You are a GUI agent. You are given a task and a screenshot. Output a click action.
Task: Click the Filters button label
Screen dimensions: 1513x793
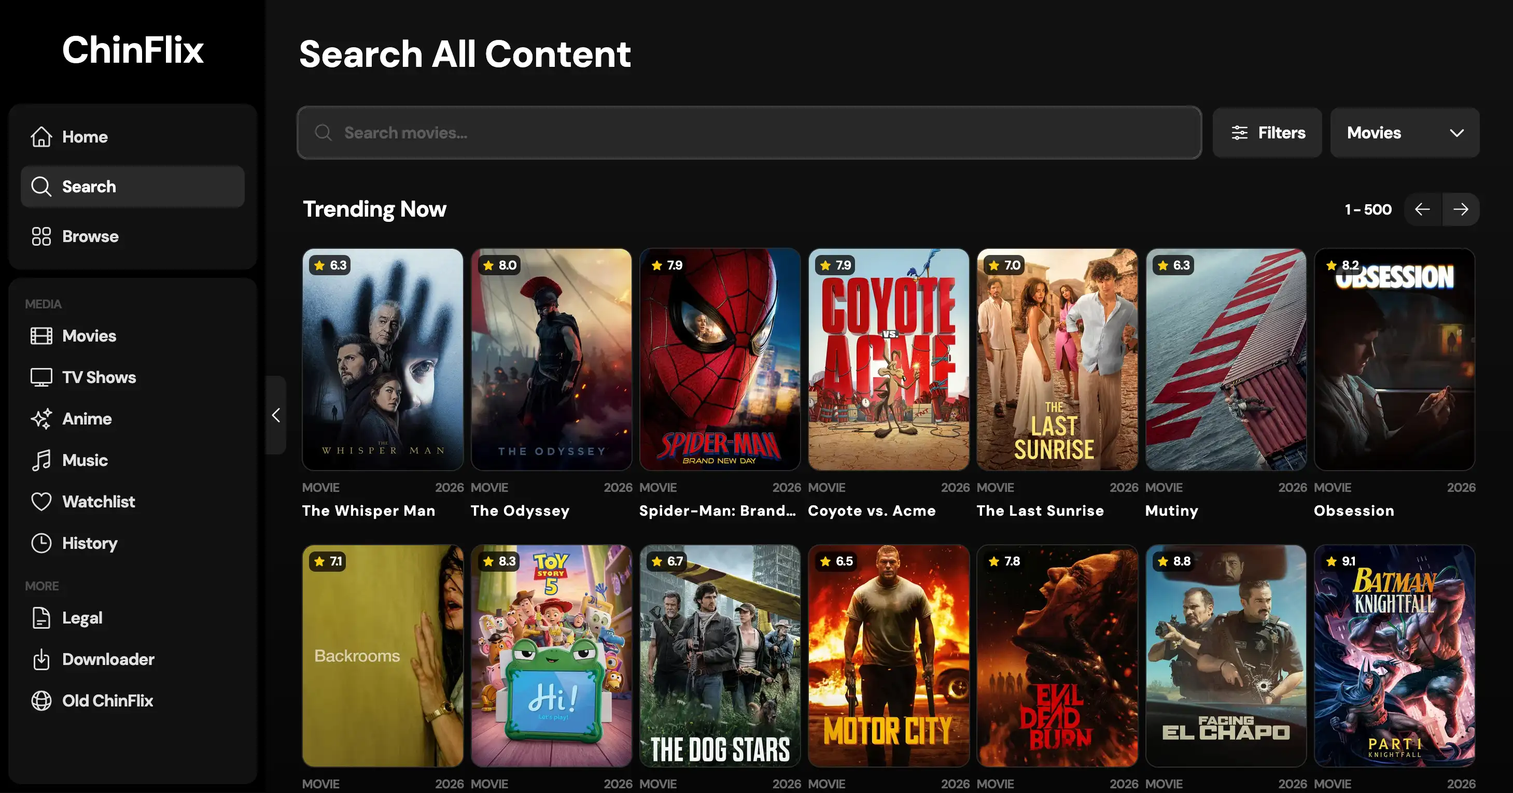tap(1282, 133)
